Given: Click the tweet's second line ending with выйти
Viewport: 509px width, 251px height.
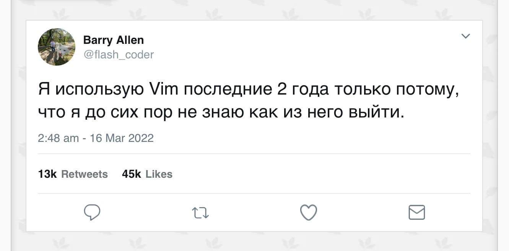Looking at the screenshot, I should [x=221, y=112].
